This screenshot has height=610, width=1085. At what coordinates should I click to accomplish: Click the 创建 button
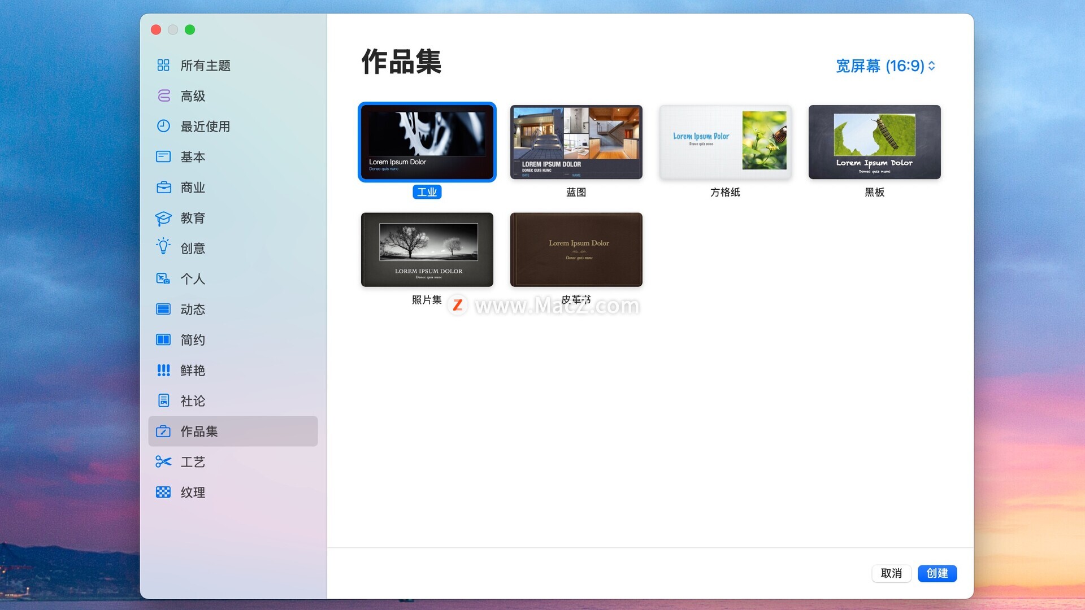pos(937,573)
